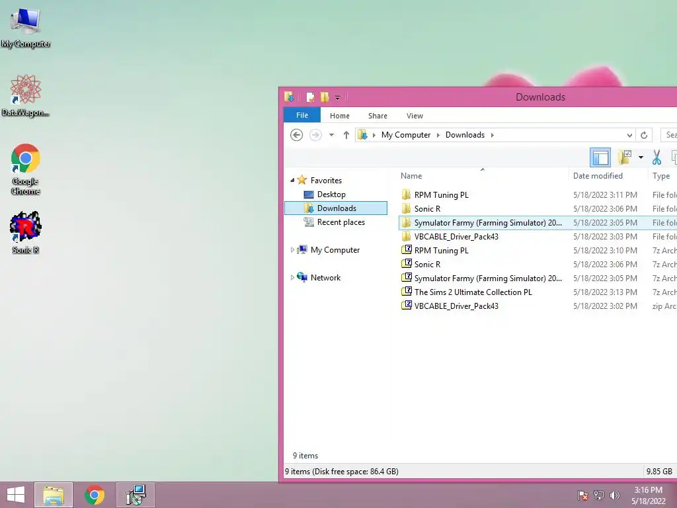Viewport: 677px width, 508px height.
Task: Select Network in navigation pane
Action: [x=325, y=277]
